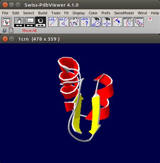
Task: Click the 1crn window title text
Action: point(39,39)
